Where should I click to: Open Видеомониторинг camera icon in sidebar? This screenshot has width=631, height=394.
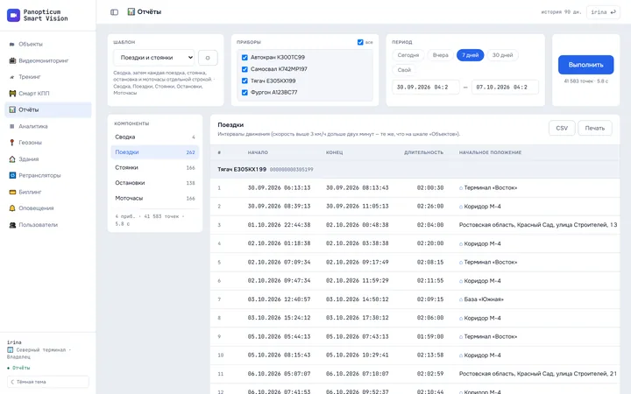click(12, 60)
